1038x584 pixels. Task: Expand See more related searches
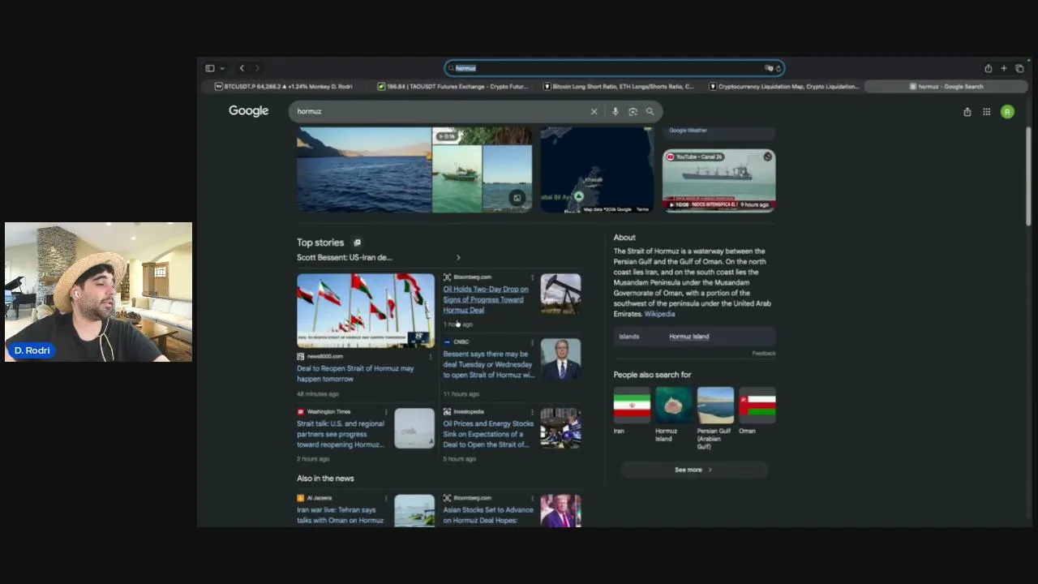(x=693, y=470)
